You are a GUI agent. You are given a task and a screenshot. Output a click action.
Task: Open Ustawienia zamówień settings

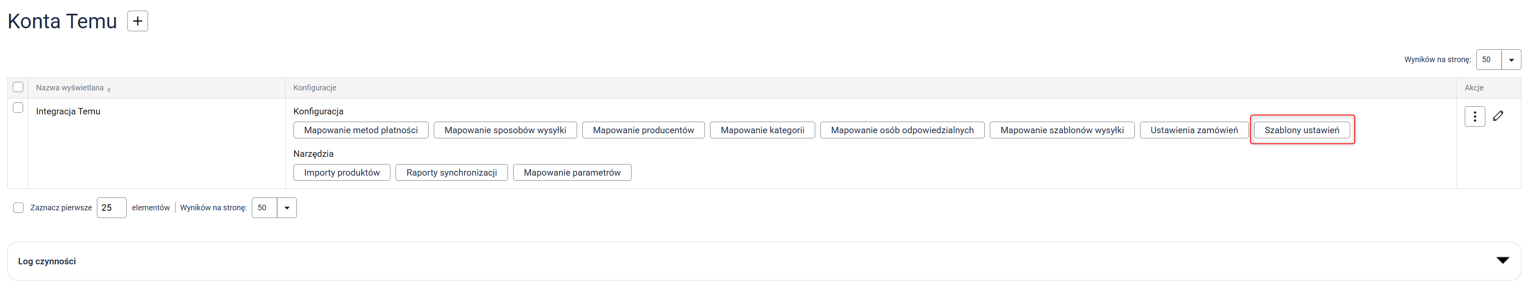1194,130
